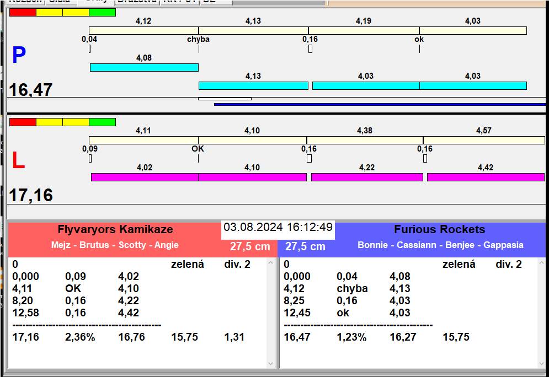Image resolution: width=549 pixels, height=377 pixels.
Task: Click the Flyvaryors Kamikaze team header
Action: tap(115, 230)
